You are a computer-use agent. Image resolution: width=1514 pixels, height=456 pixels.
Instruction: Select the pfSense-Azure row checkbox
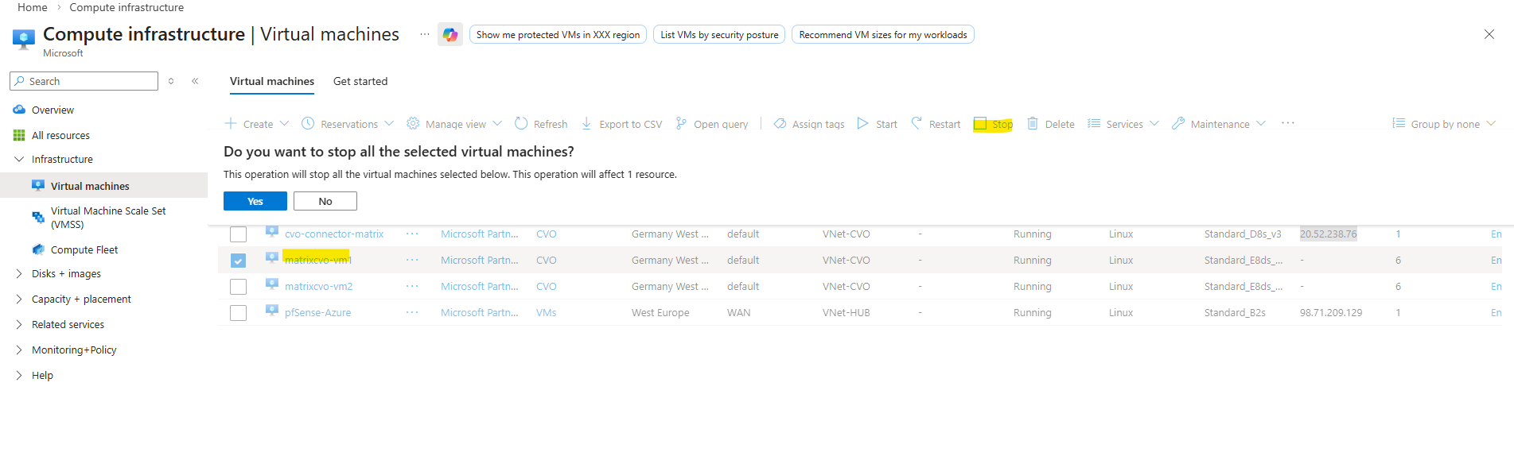(x=238, y=313)
